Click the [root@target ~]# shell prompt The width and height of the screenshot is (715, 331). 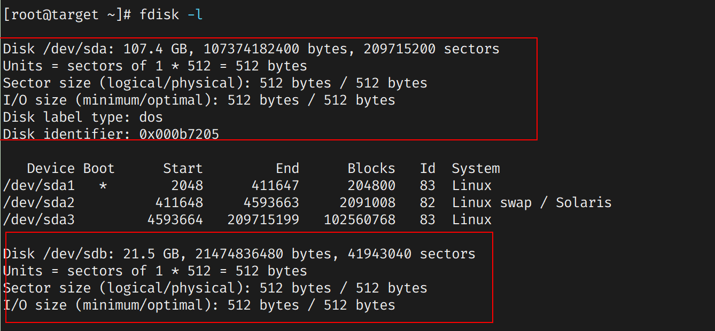[x=67, y=15]
